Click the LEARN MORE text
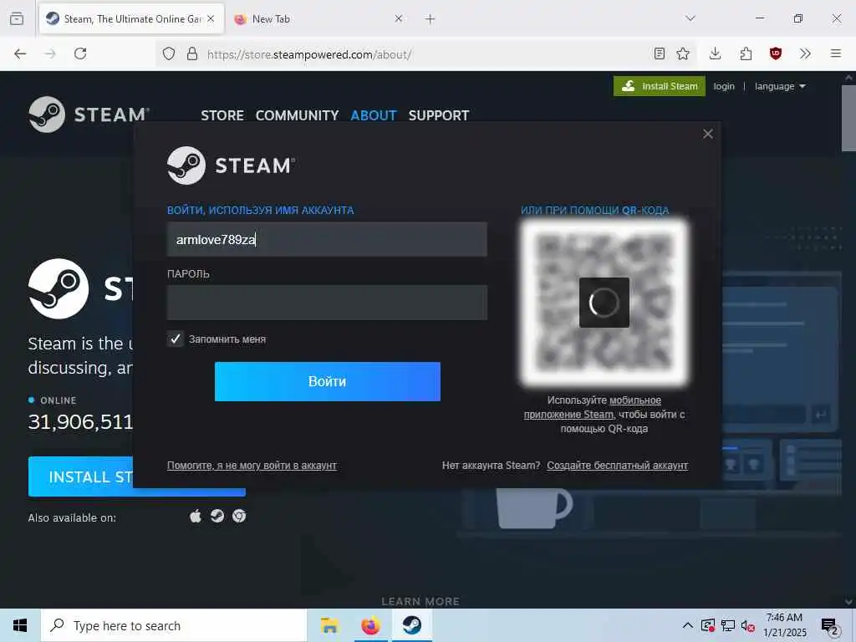Image resolution: width=856 pixels, height=642 pixels. point(420,602)
